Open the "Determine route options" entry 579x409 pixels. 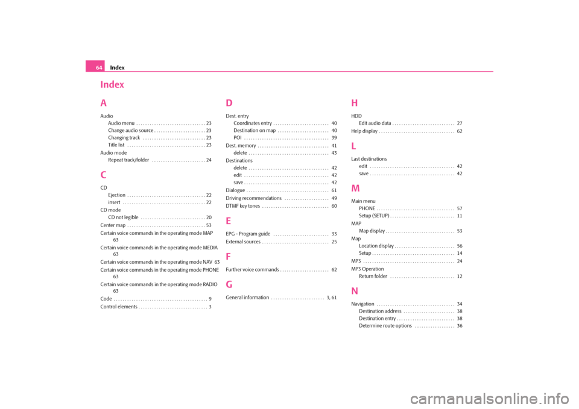coord(385,326)
